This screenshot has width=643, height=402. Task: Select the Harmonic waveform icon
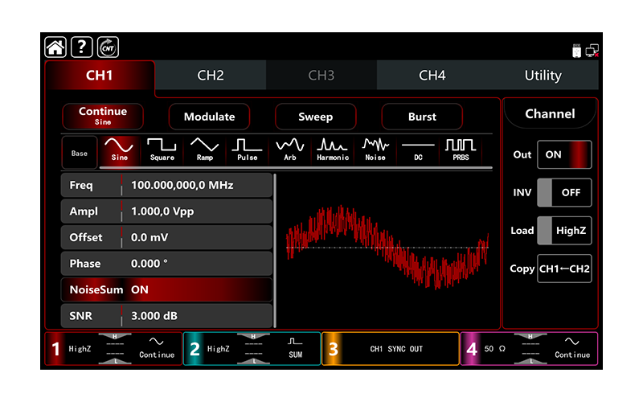pyautogui.click(x=332, y=150)
